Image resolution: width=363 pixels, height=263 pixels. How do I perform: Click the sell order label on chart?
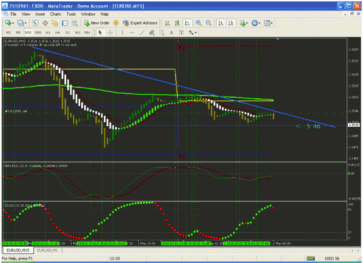16,111
